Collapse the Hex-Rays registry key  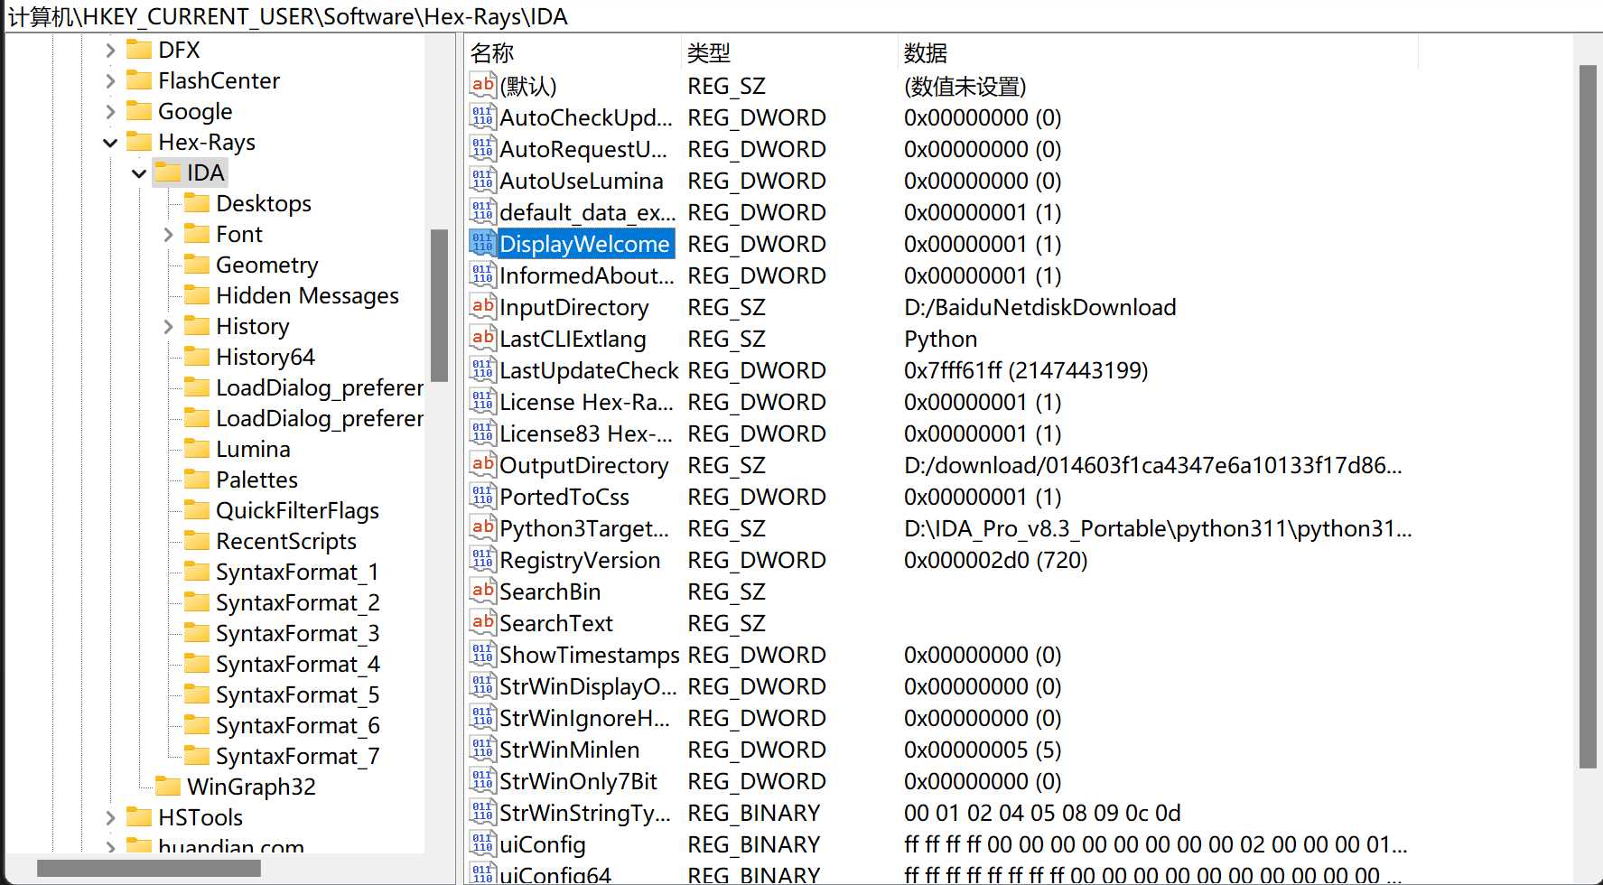click(110, 142)
